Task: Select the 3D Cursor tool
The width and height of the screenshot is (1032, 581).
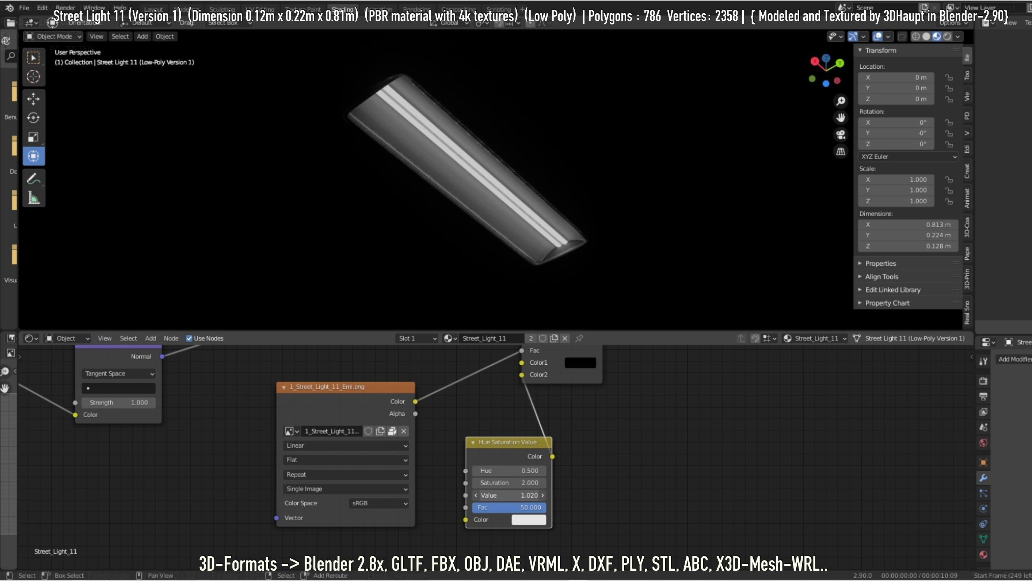Action: point(34,76)
